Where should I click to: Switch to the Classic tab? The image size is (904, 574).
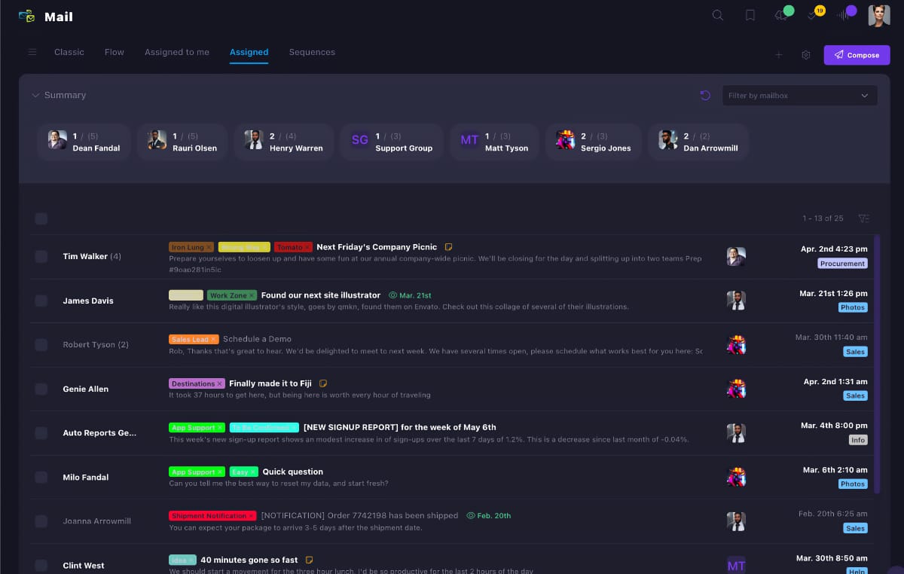pyautogui.click(x=69, y=52)
